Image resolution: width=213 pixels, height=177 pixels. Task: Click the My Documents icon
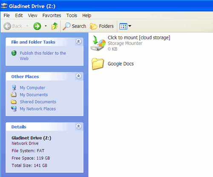pyautogui.click(x=14, y=95)
